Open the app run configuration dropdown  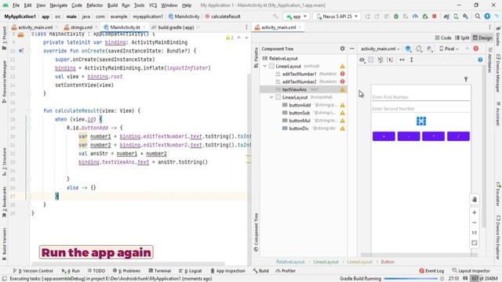coord(296,16)
